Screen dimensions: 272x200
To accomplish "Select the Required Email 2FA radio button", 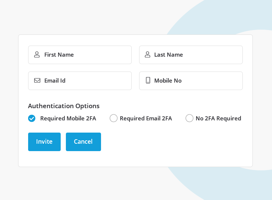I will pos(114,119).
